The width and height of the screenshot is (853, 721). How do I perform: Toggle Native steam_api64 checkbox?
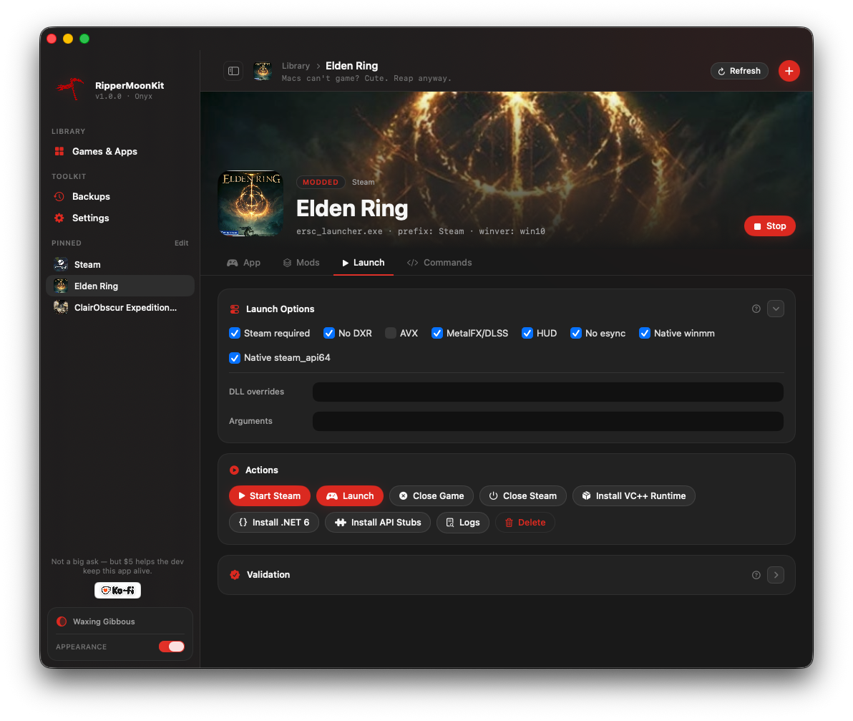tap(235, 358)
